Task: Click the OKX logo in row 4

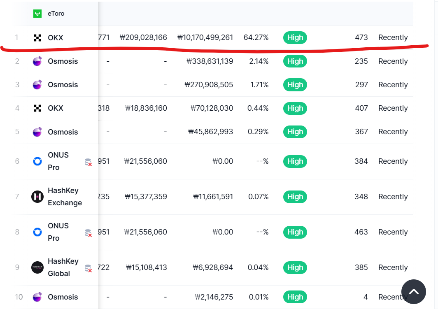Action: (x=37, y=108)
